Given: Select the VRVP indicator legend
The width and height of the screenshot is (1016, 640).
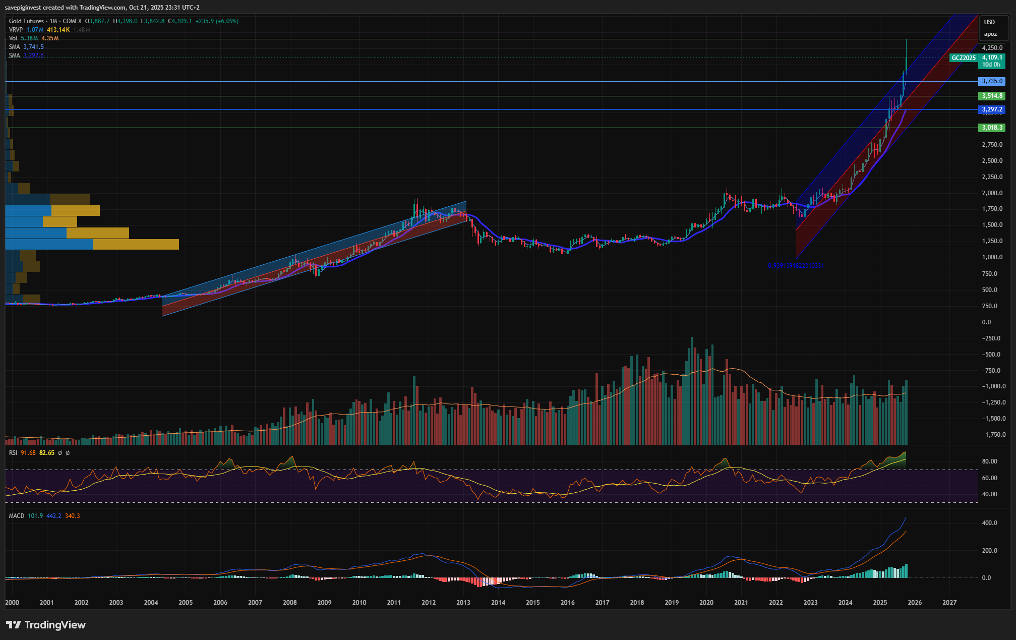Looking at the screenshot, I should [16, 30].
